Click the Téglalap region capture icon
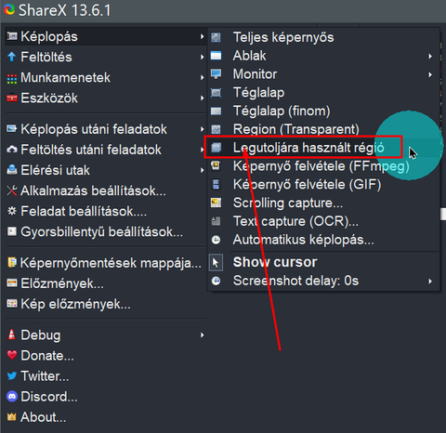The height and width of the screenshot is (433, 446). tap(216, 93)
